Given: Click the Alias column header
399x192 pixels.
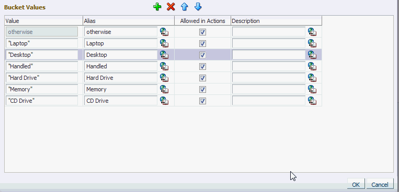Looking at the screenshot, I should coord(129,21).
